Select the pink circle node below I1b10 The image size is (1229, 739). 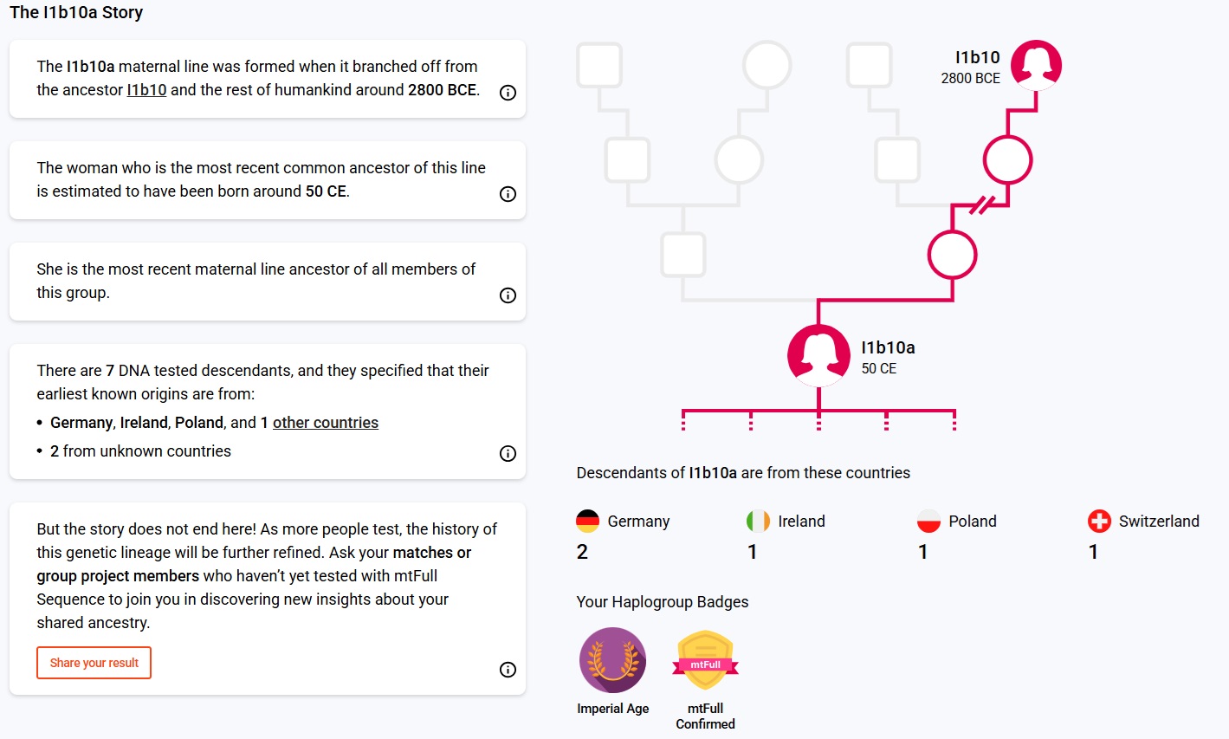click(1007, 160)
